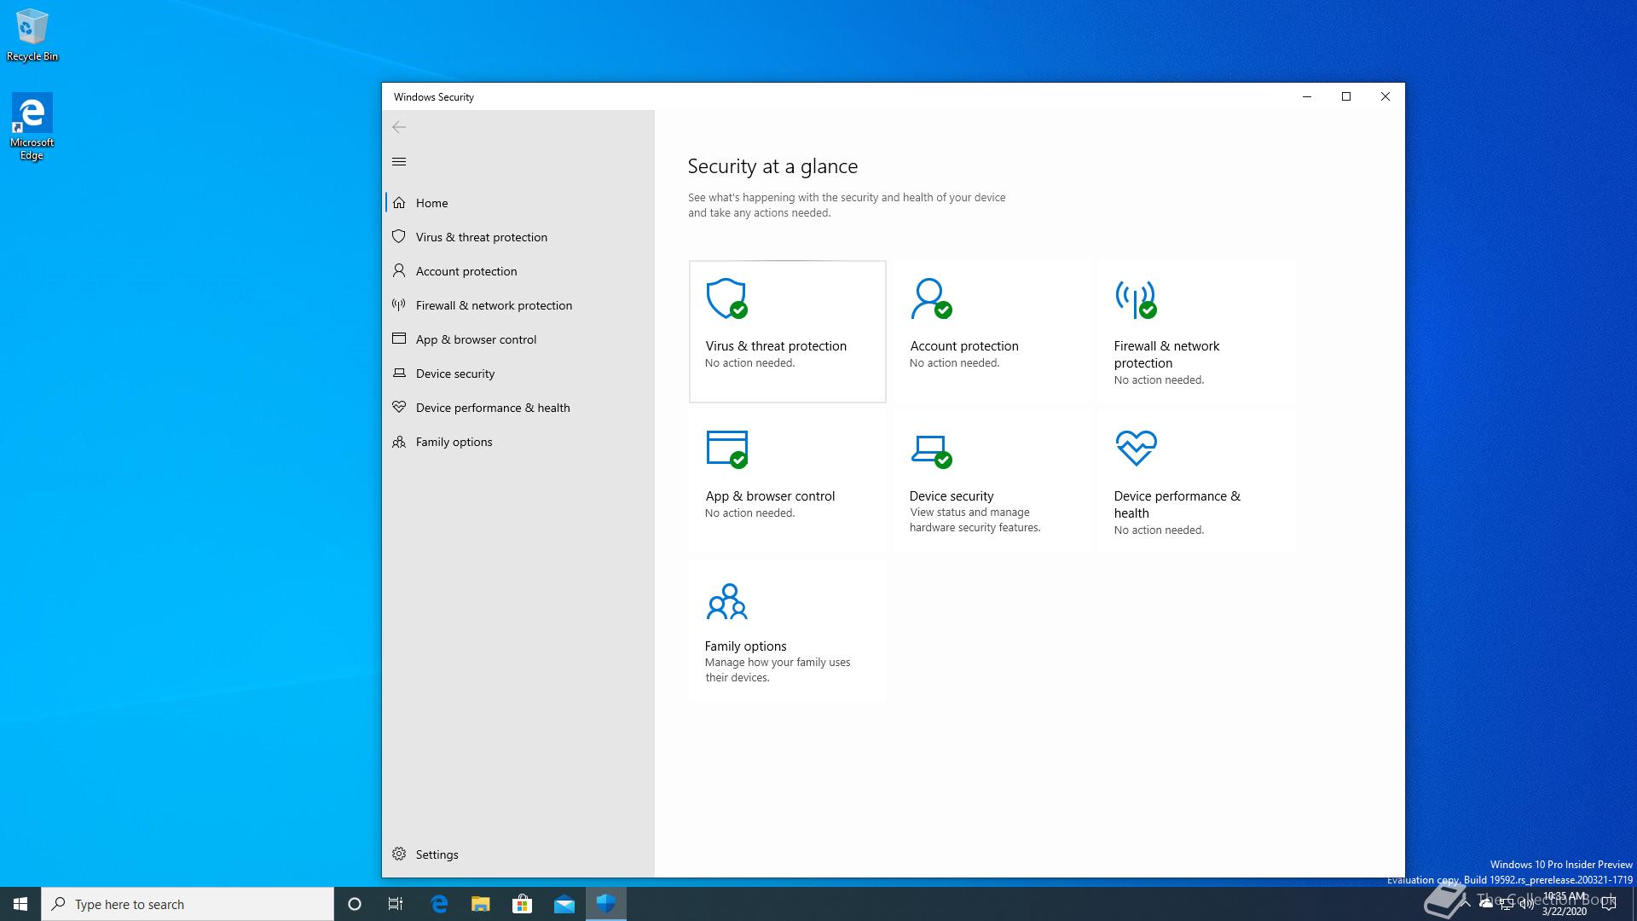The height and width of the screenshot is (921, 1637).
Task: Open Microsoft Store from the taskbar
Action: click(522, 904)
